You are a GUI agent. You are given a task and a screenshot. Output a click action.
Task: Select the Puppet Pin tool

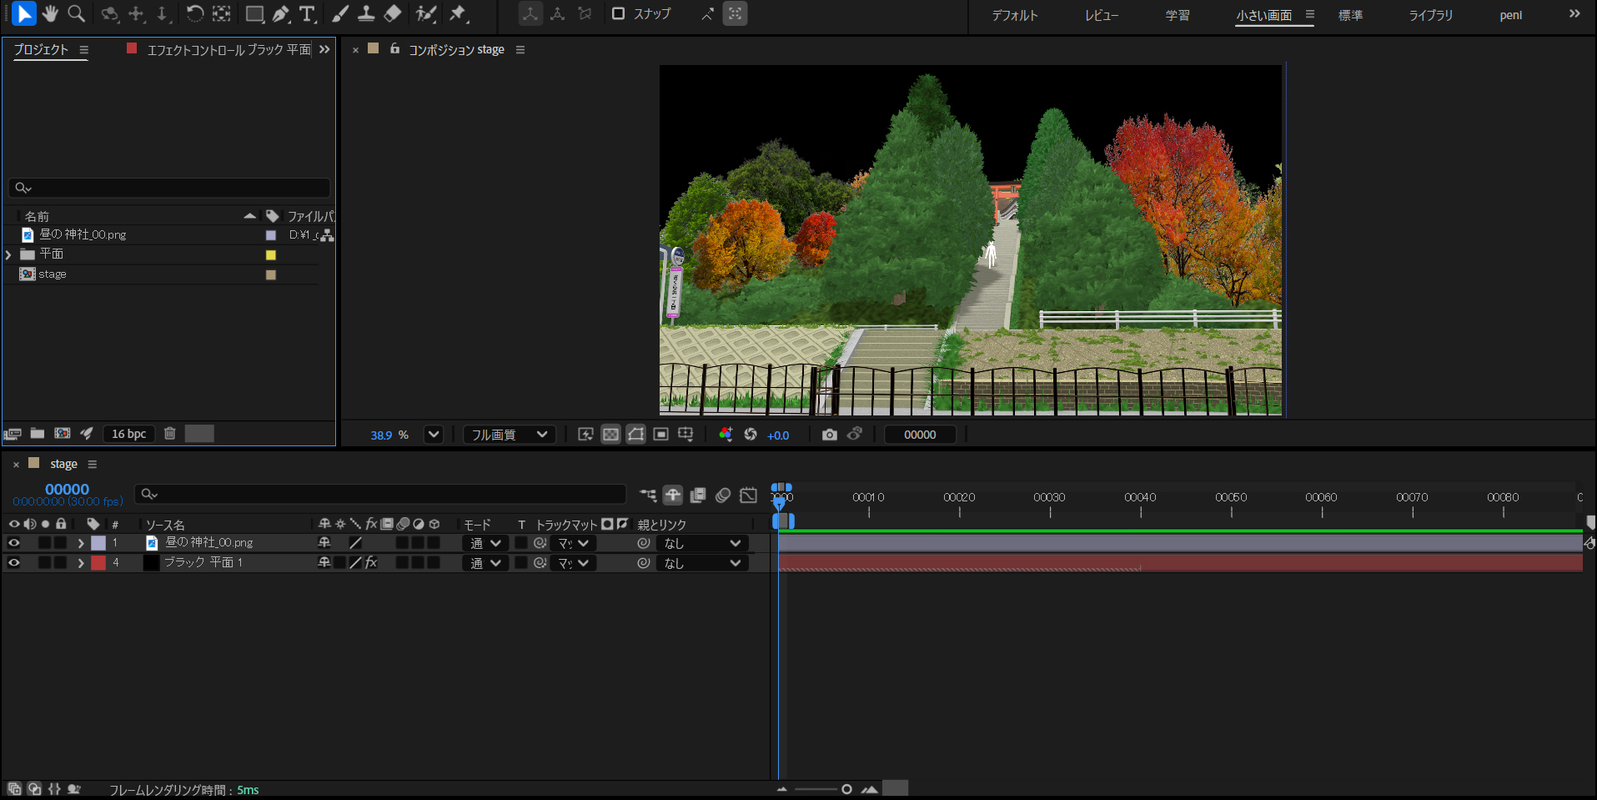coord(458,13)
